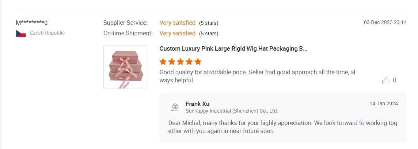Click the Czech Republic flag icon
Viewport: 418px width, 149px height.
(21, 33)
